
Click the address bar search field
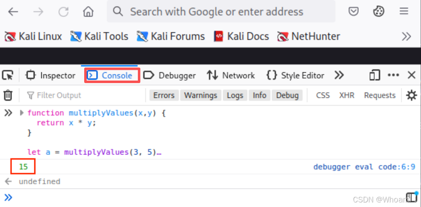coord(221,11)
